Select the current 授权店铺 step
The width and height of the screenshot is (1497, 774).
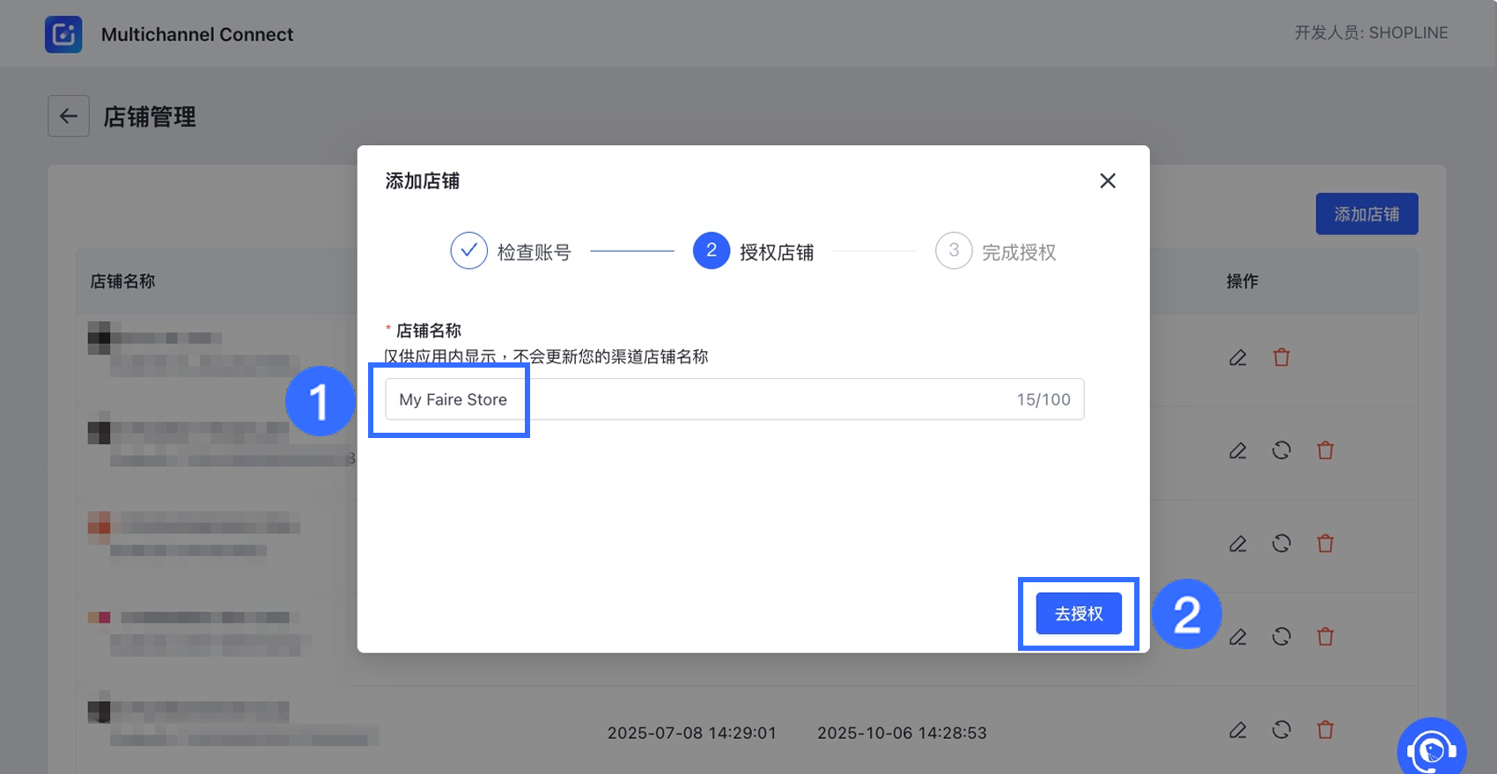tap(754, 252)
